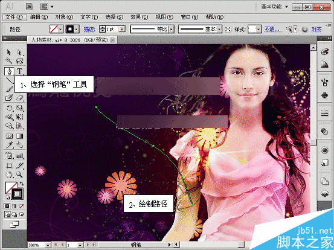The width and height of the screenshot is (334, 250).
Task: Select the Artboard tool
Action: tap(9, 165)
